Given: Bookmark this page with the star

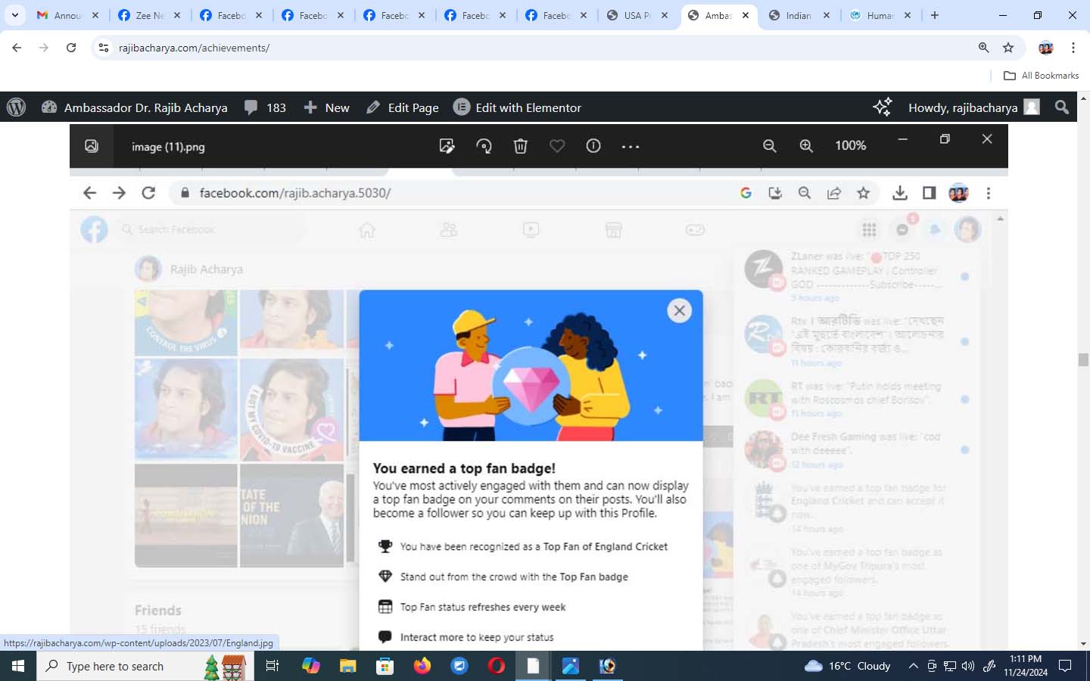Looking at the screenshot, I should point(1008,48).
